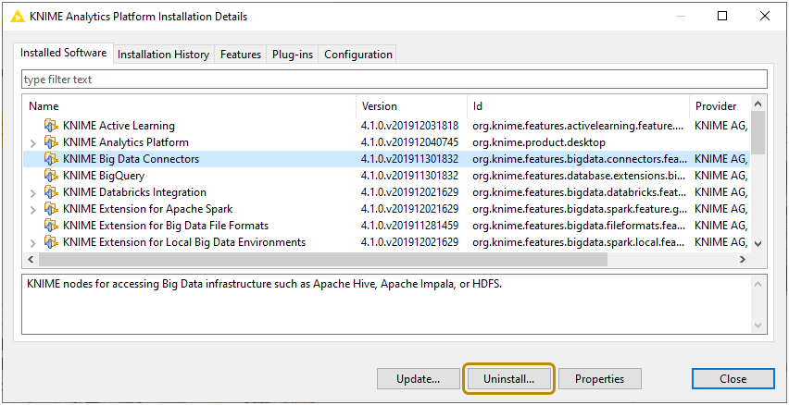
Task: Select Extension for Local Big Data Environments row
Action: (386, 241)
